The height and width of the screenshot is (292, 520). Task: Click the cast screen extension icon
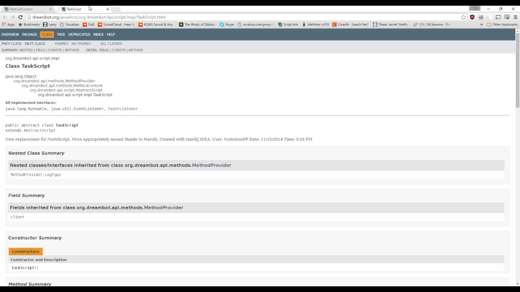click(x=498, y=17)
